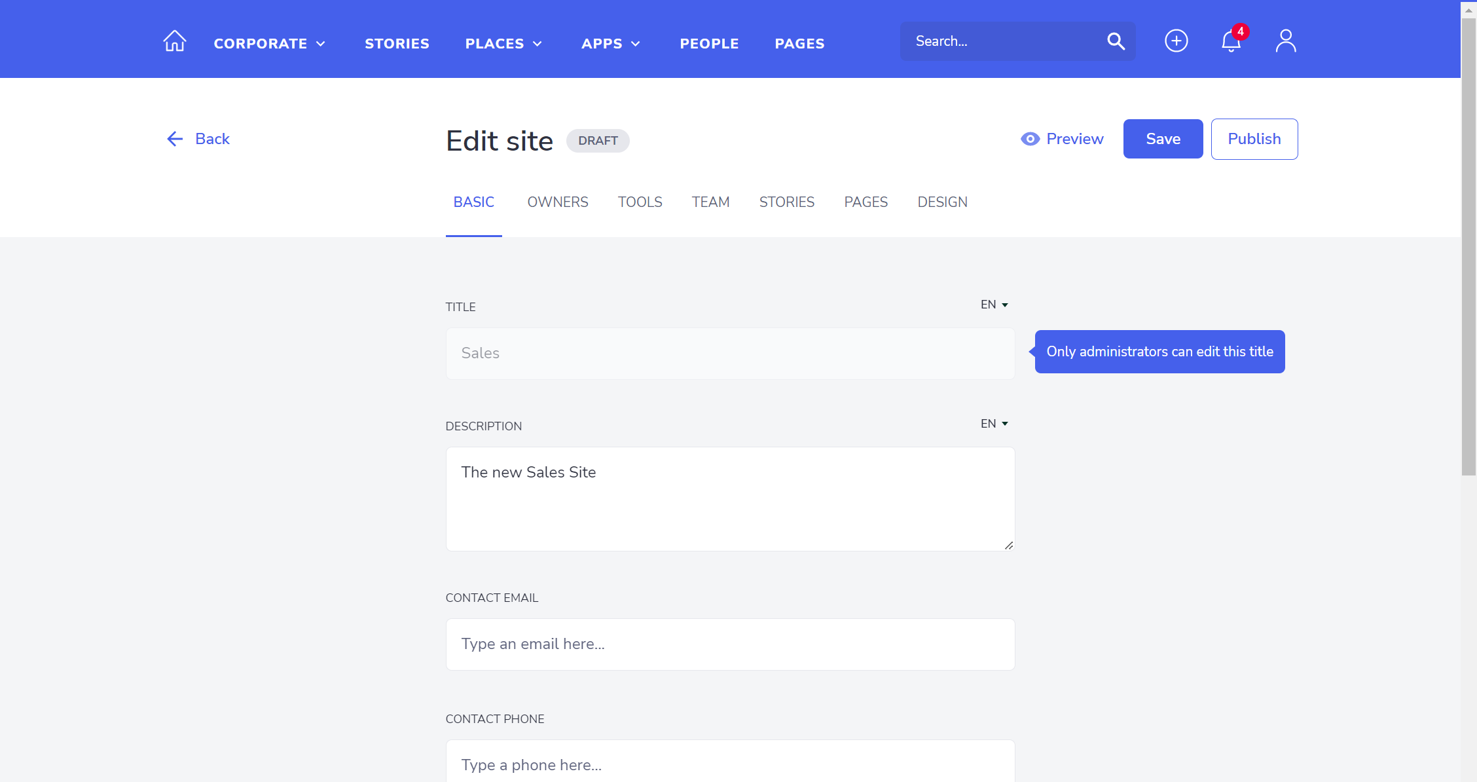The width and height of the screenshot is (1477, 782).
Task: Click the Sales title field
Action: click(730, 354)
